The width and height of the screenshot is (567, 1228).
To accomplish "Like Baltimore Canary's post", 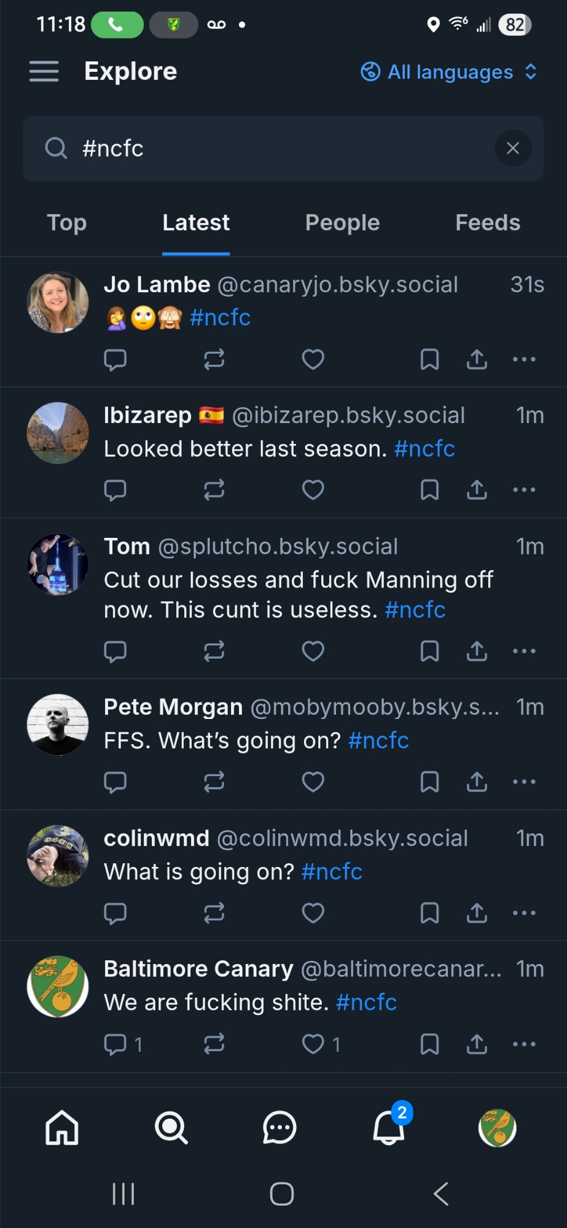I will tap(313, 1044).
